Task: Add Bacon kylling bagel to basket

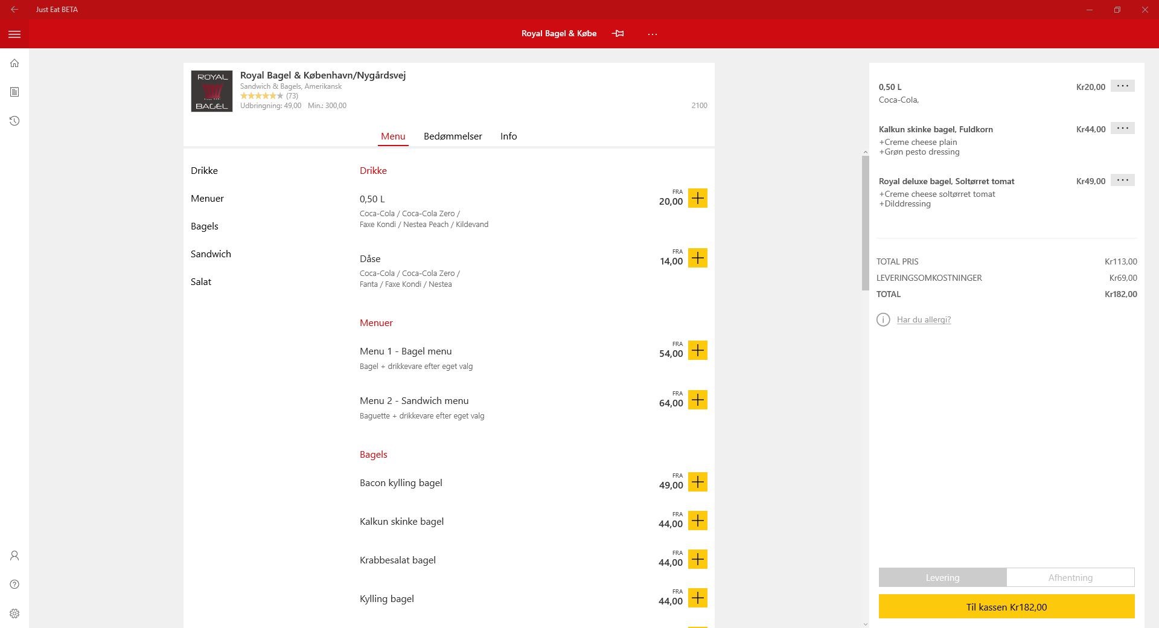Action: tap(698, 482)
